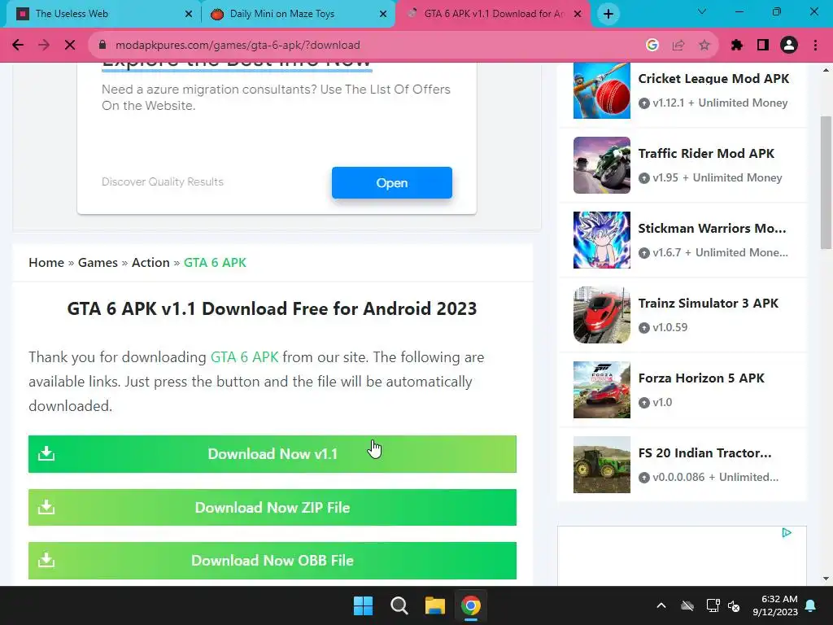Open the Extensions puzzle icon

pos(737,46)
